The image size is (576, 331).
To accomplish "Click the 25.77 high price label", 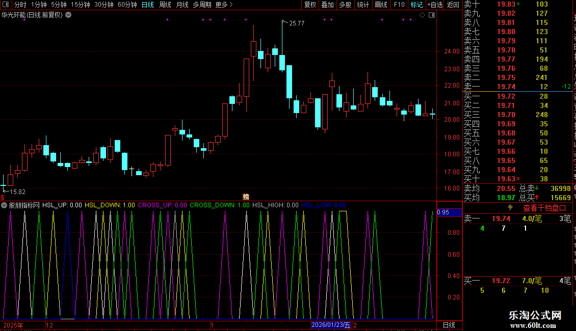I will (x=297, y=23).
